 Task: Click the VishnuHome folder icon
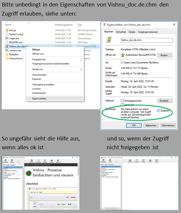(7, 58)
